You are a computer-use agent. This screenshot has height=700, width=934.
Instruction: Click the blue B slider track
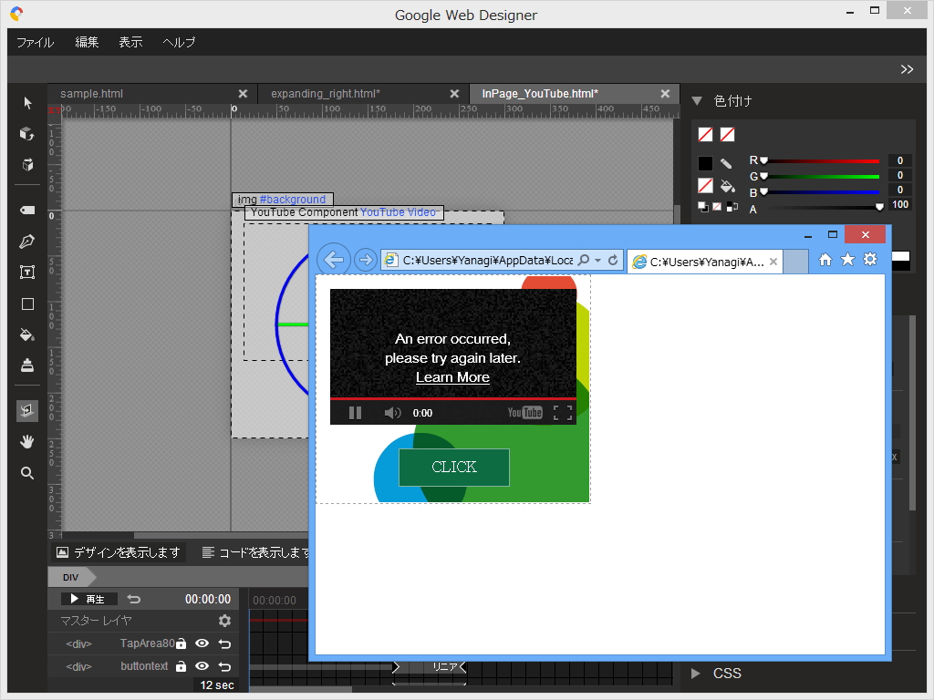822,191
